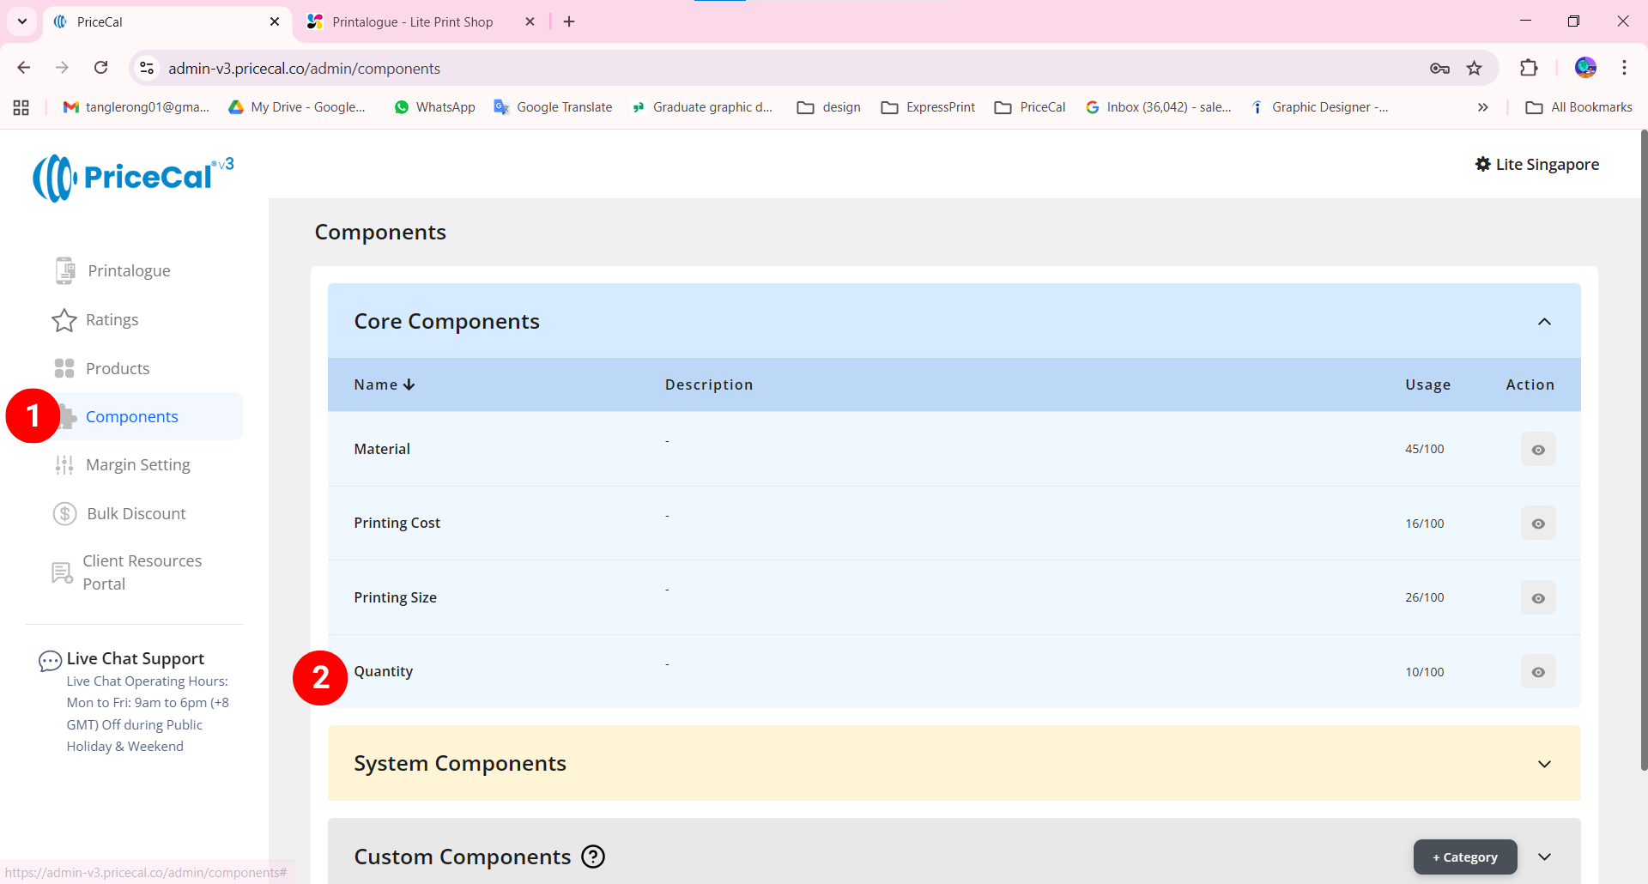Screen dimensions: 1648x884
Task: Open the Components sidebar menu item
Action: 132,416
